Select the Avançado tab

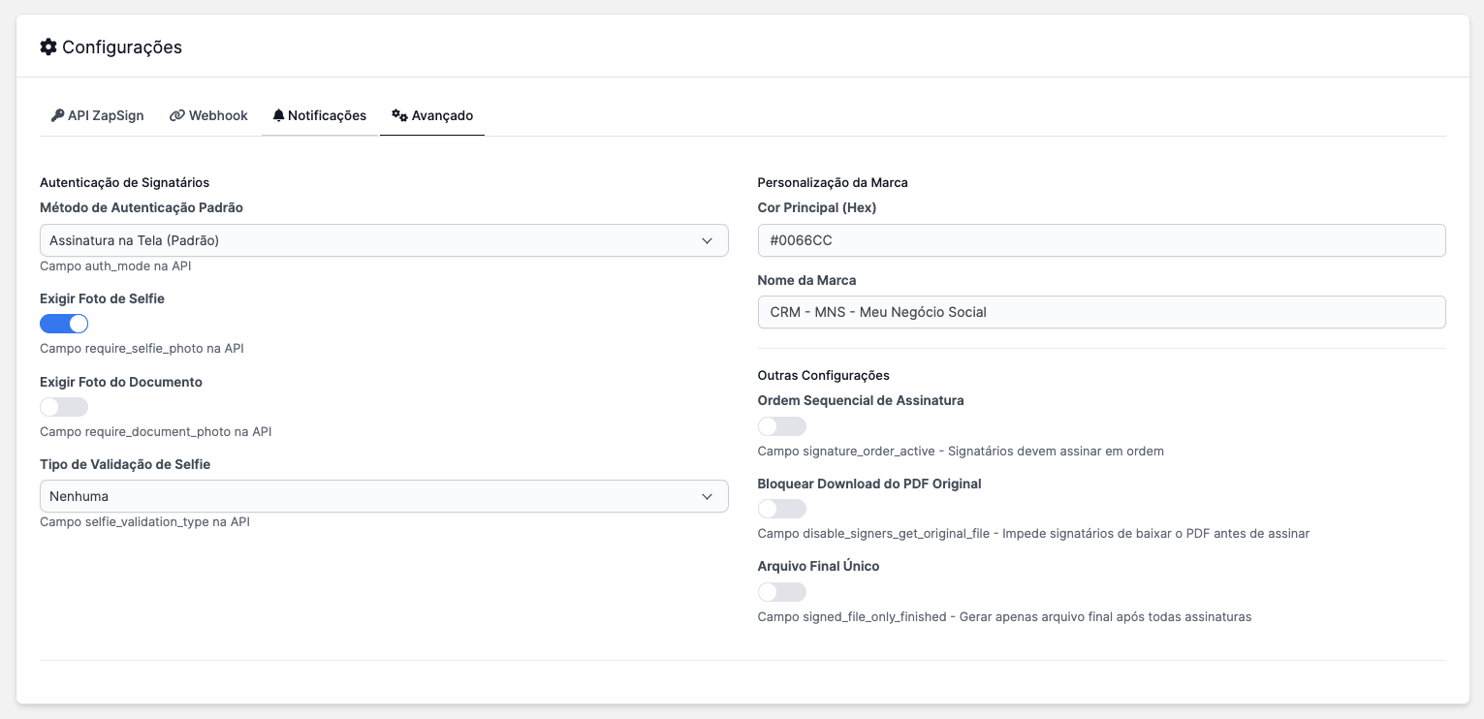432,115
